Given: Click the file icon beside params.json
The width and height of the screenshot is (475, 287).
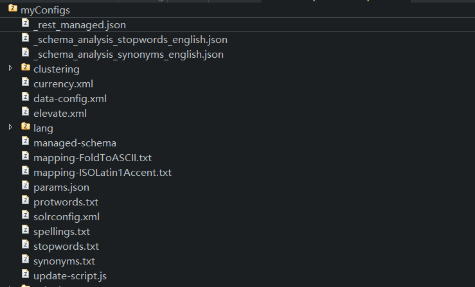Looking at the screenshot, I should [x=26, y=186].
